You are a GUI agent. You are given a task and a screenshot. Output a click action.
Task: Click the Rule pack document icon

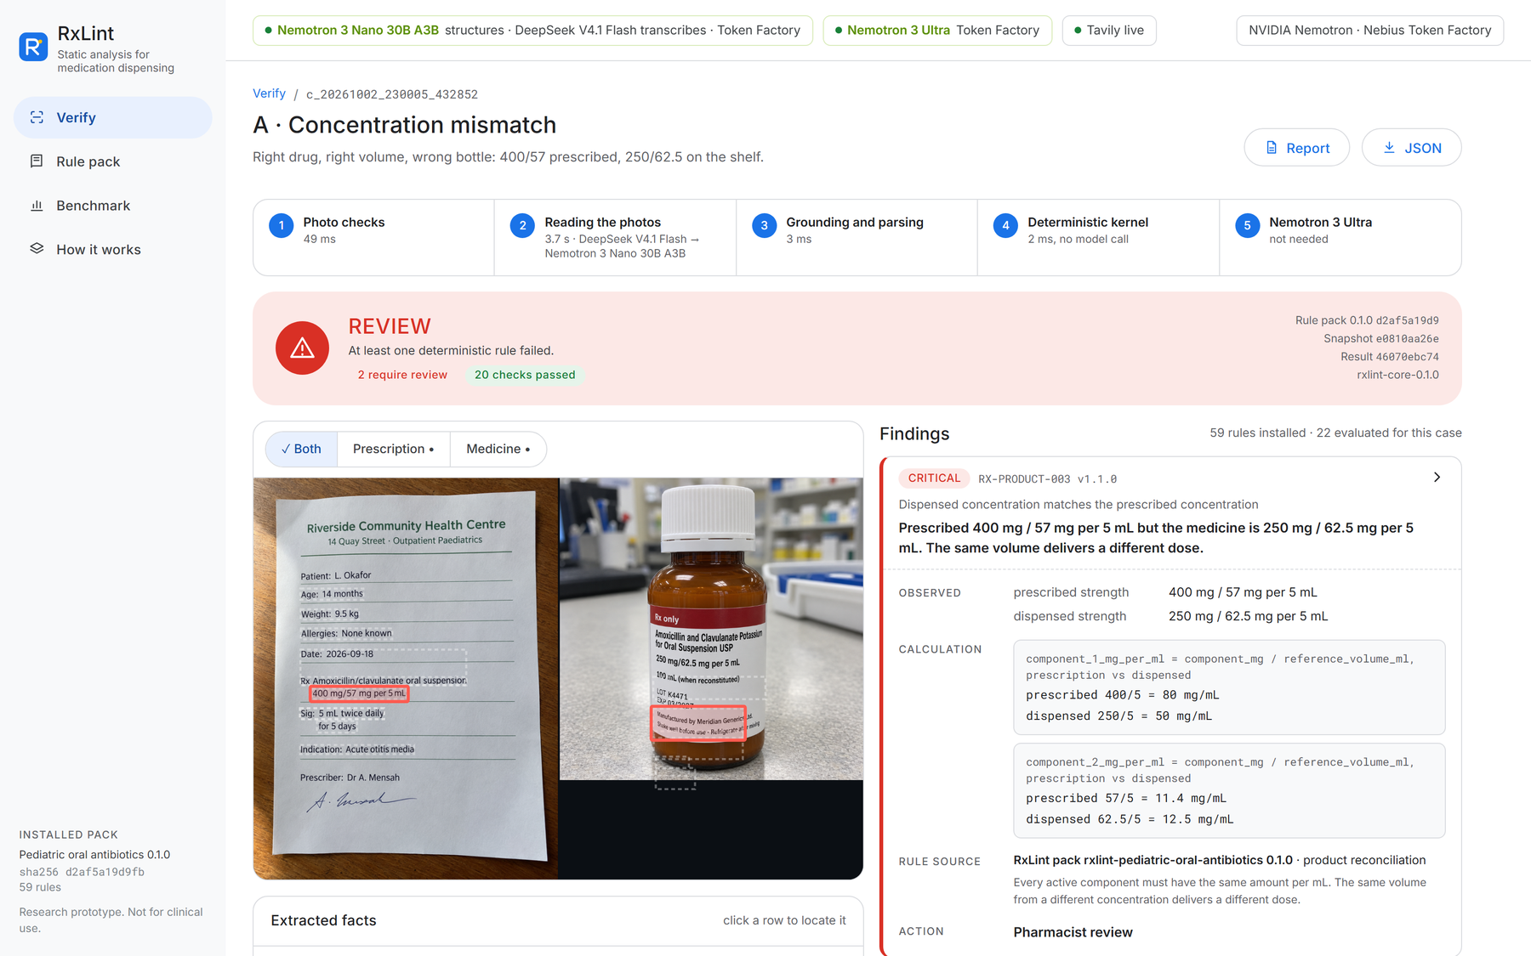tap(37, 161)
